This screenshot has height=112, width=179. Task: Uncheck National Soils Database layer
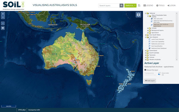pos(150,48)
